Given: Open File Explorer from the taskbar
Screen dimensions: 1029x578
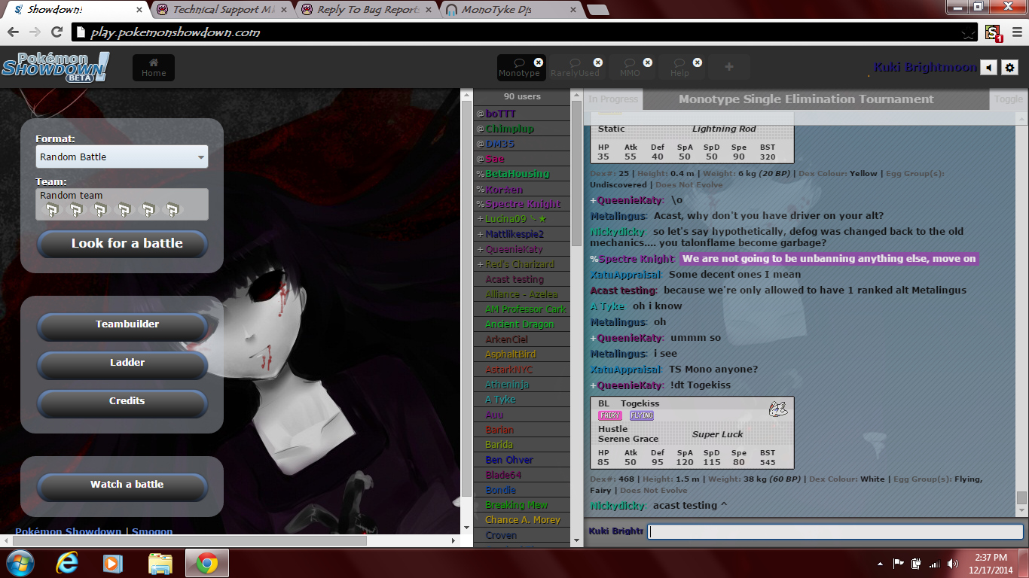Looking at the screenshot, I should 160,563.
